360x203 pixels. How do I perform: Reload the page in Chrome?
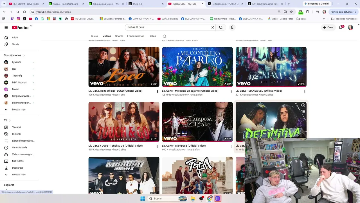click(18, 12)
